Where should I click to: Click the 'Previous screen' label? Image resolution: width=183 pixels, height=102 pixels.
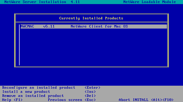[65, 100]
